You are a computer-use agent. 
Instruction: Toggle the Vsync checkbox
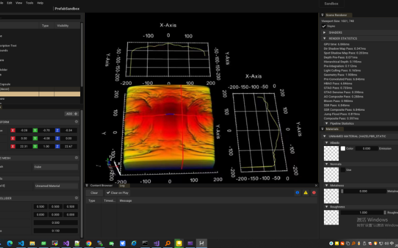(323, 26)
